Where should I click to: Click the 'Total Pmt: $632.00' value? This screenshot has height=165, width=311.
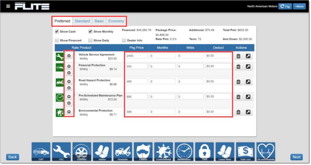[x=235, y=30]
